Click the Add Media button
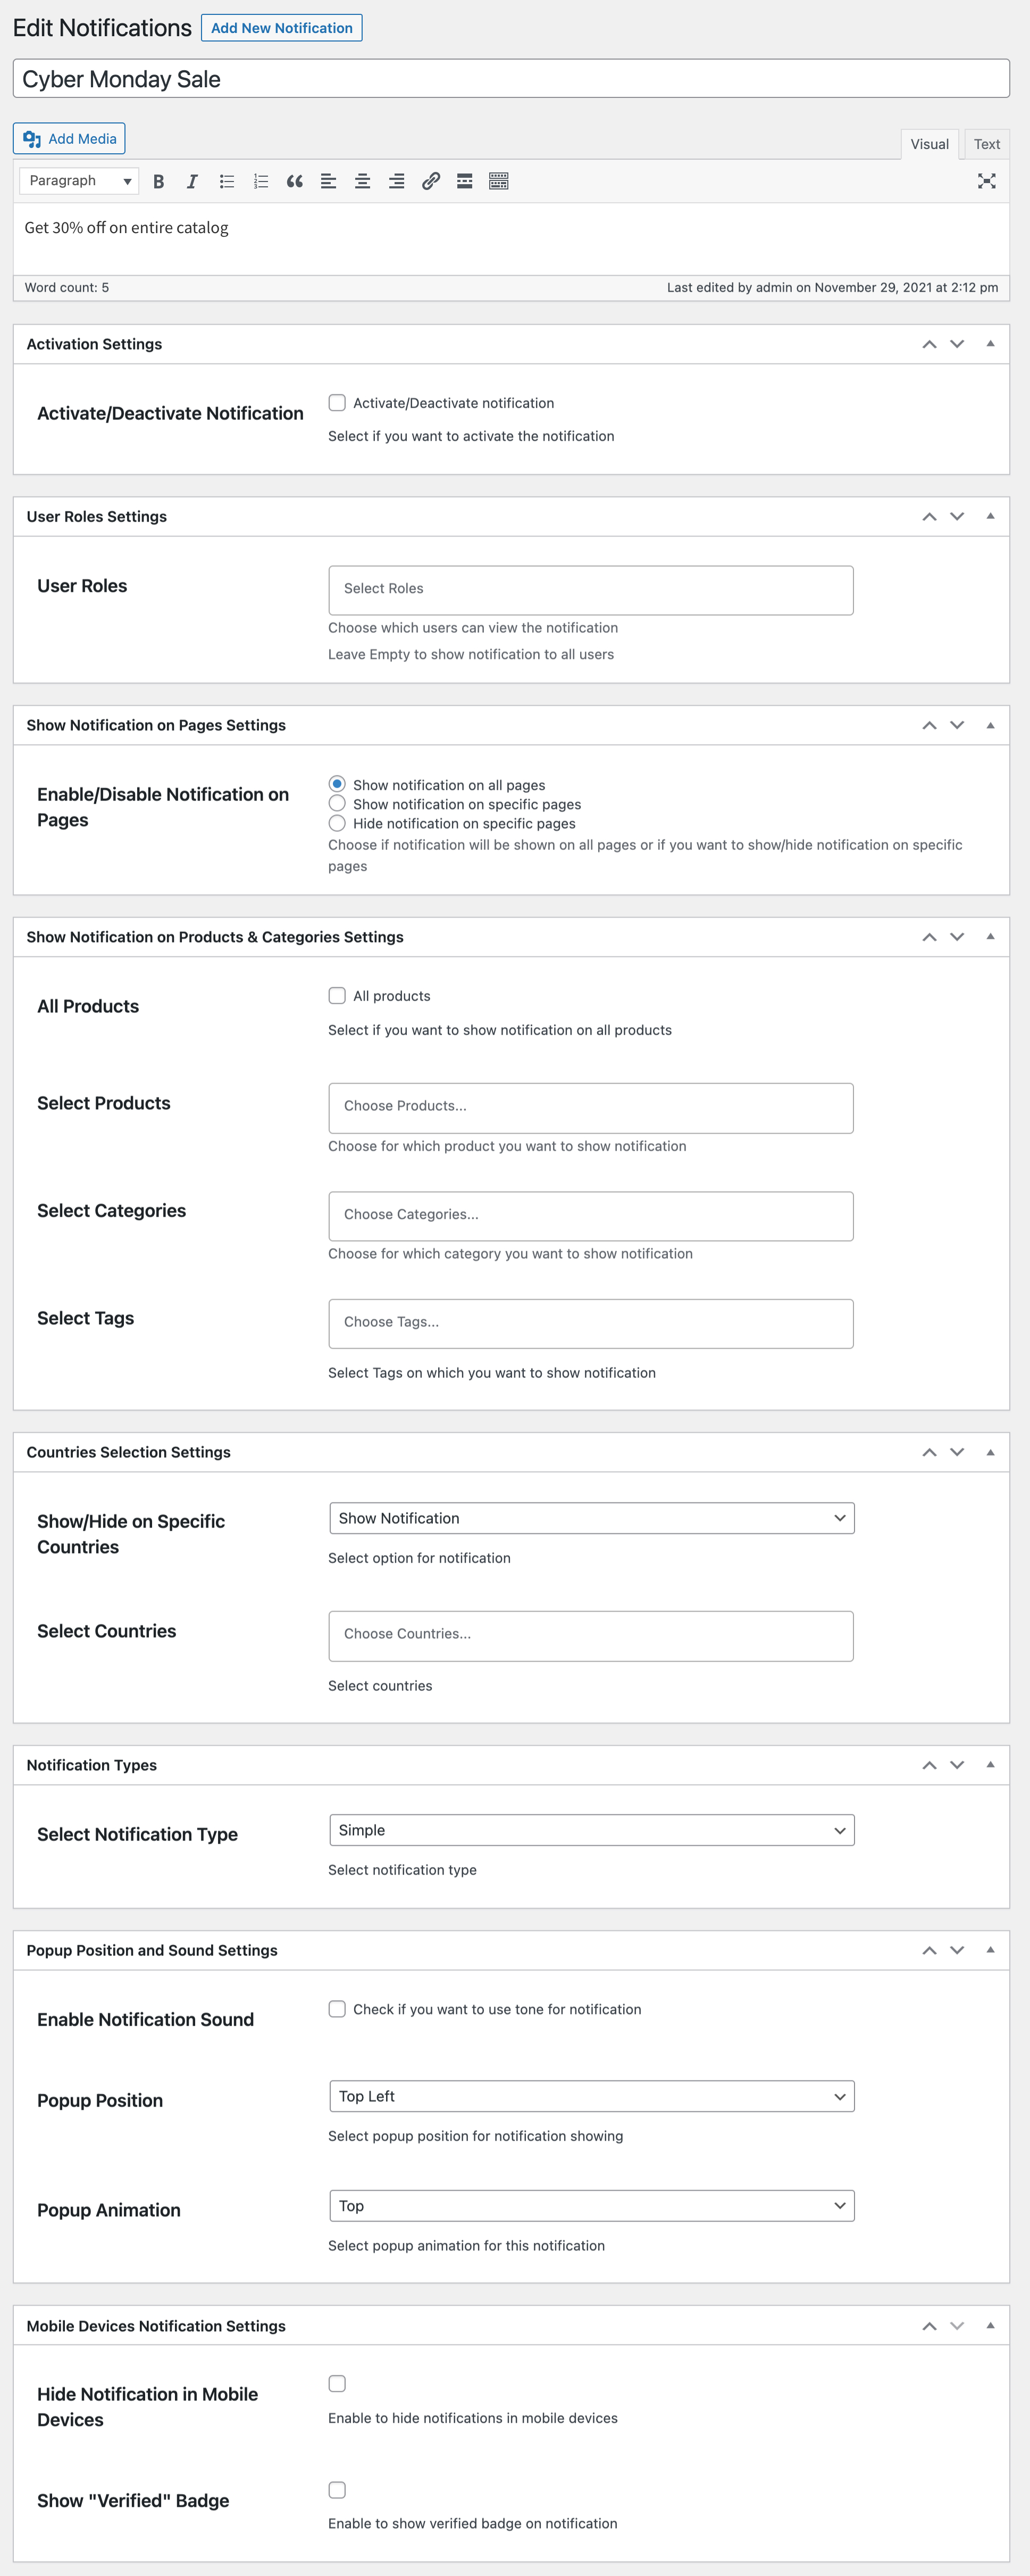The height and width of the screenshot is (2576, 1030). (68, 139)
